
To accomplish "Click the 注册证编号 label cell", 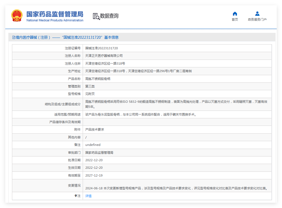I will pos(48,48).
